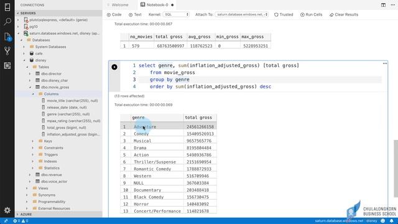This screenshot has height=224, width=398.
Task: Open the Extensions icon in activity bar
Action: pyautogui.click(x=7, y=65)
